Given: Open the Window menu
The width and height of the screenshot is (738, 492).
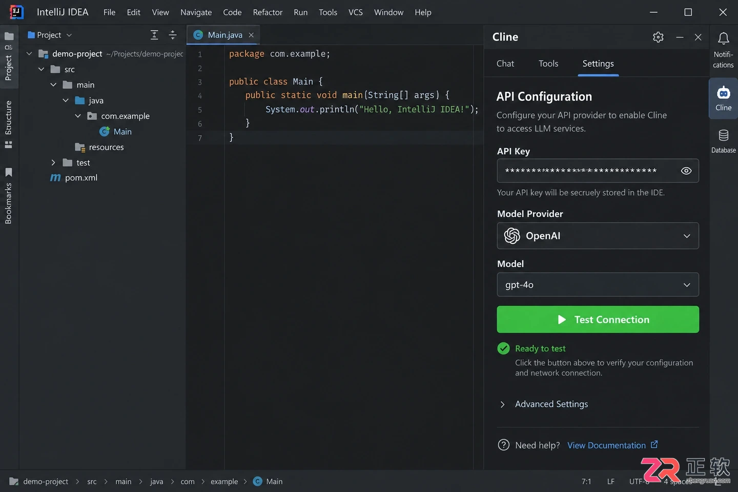Looking at the screenshot, I should coord(388,12).
